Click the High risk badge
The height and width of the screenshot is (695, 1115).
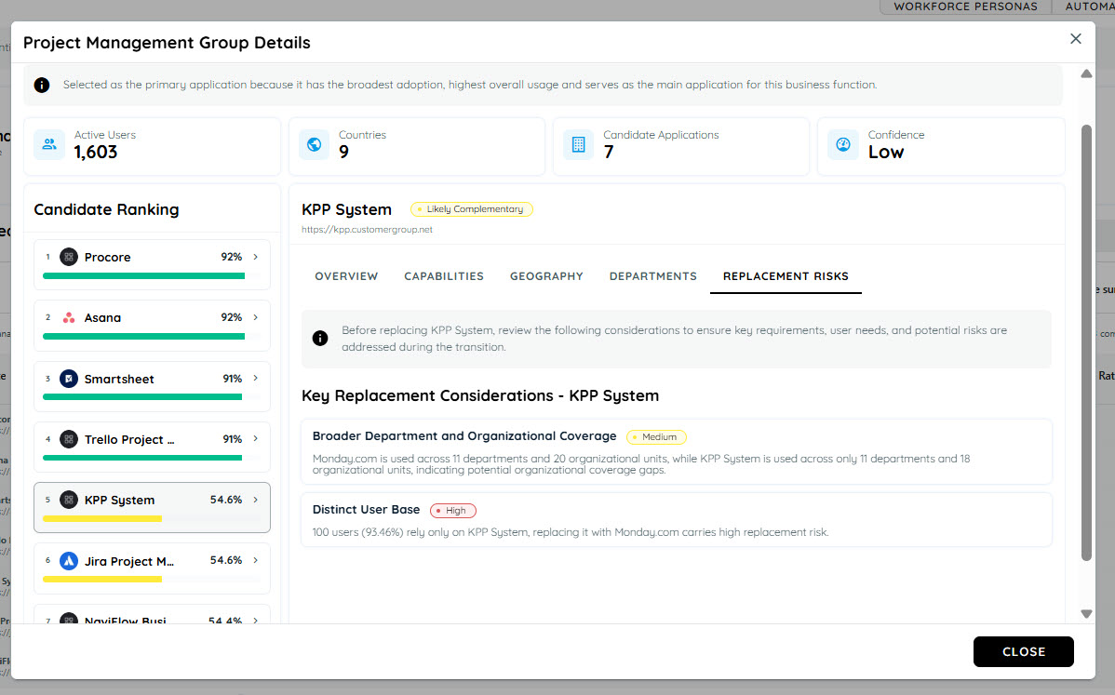pos(453,510)
